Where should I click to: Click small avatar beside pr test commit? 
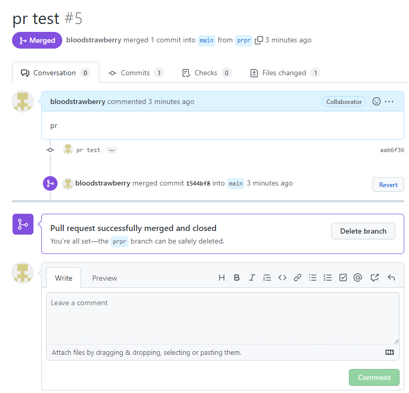coord(68,149)
